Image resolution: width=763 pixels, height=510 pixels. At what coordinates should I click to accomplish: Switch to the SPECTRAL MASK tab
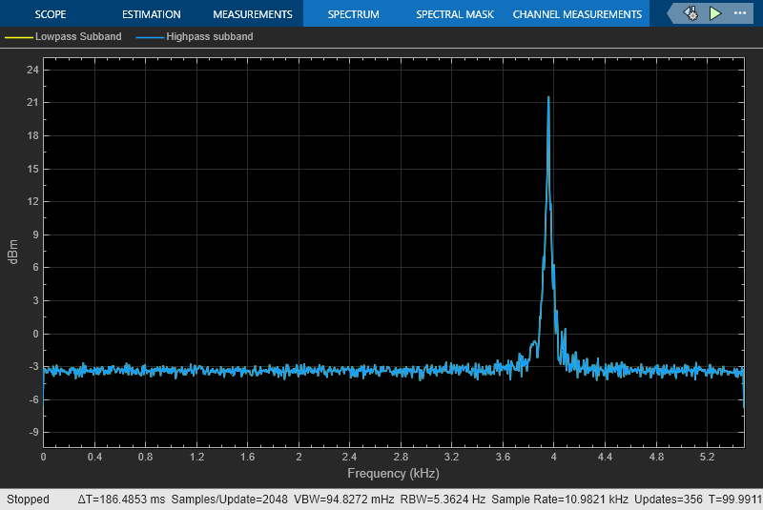[x=455, y=14]
